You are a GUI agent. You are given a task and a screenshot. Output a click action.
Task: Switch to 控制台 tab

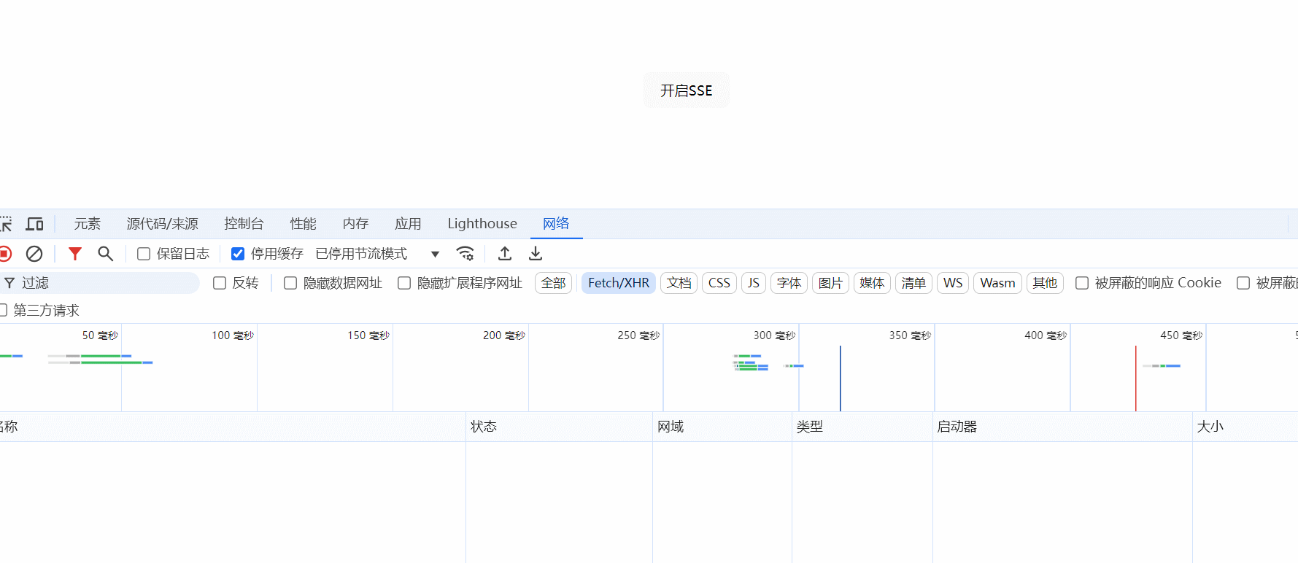(x=244, y=224)
